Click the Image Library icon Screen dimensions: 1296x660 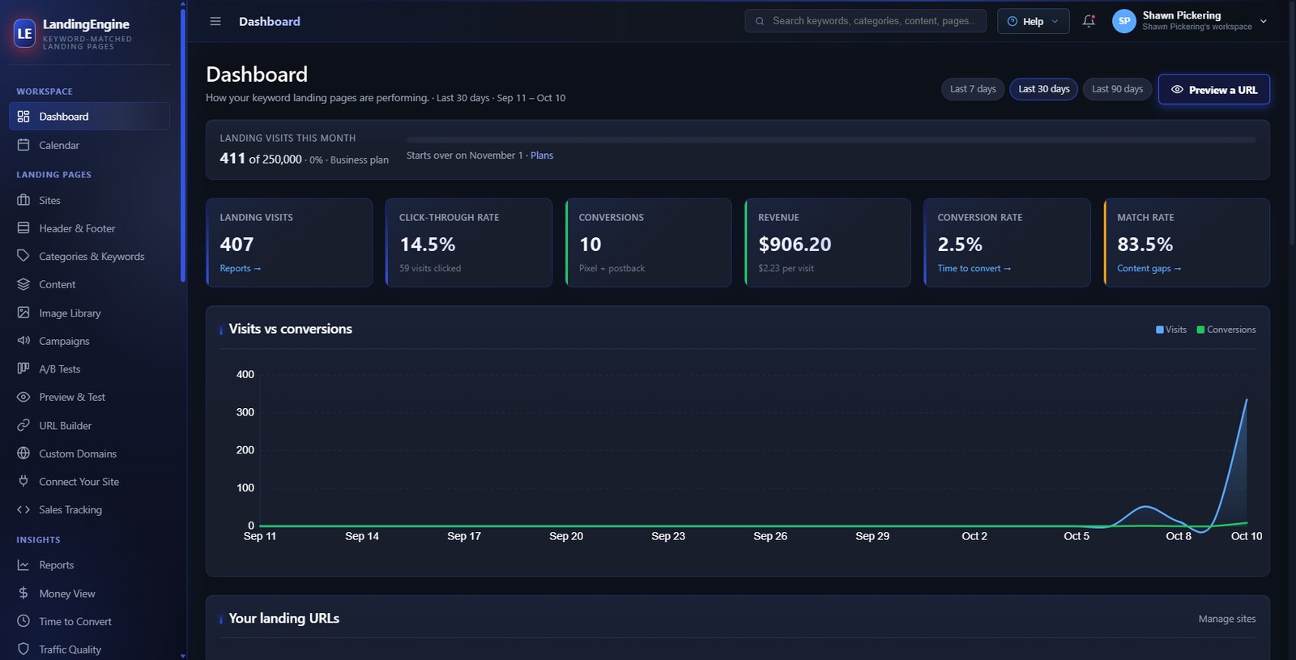[x=23, y=313]
